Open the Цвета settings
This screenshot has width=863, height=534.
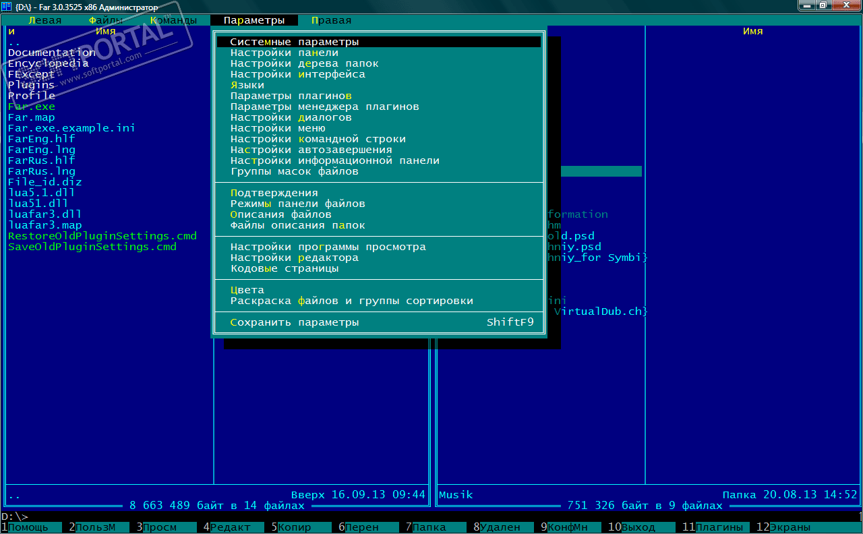click(x=379, y=290)
